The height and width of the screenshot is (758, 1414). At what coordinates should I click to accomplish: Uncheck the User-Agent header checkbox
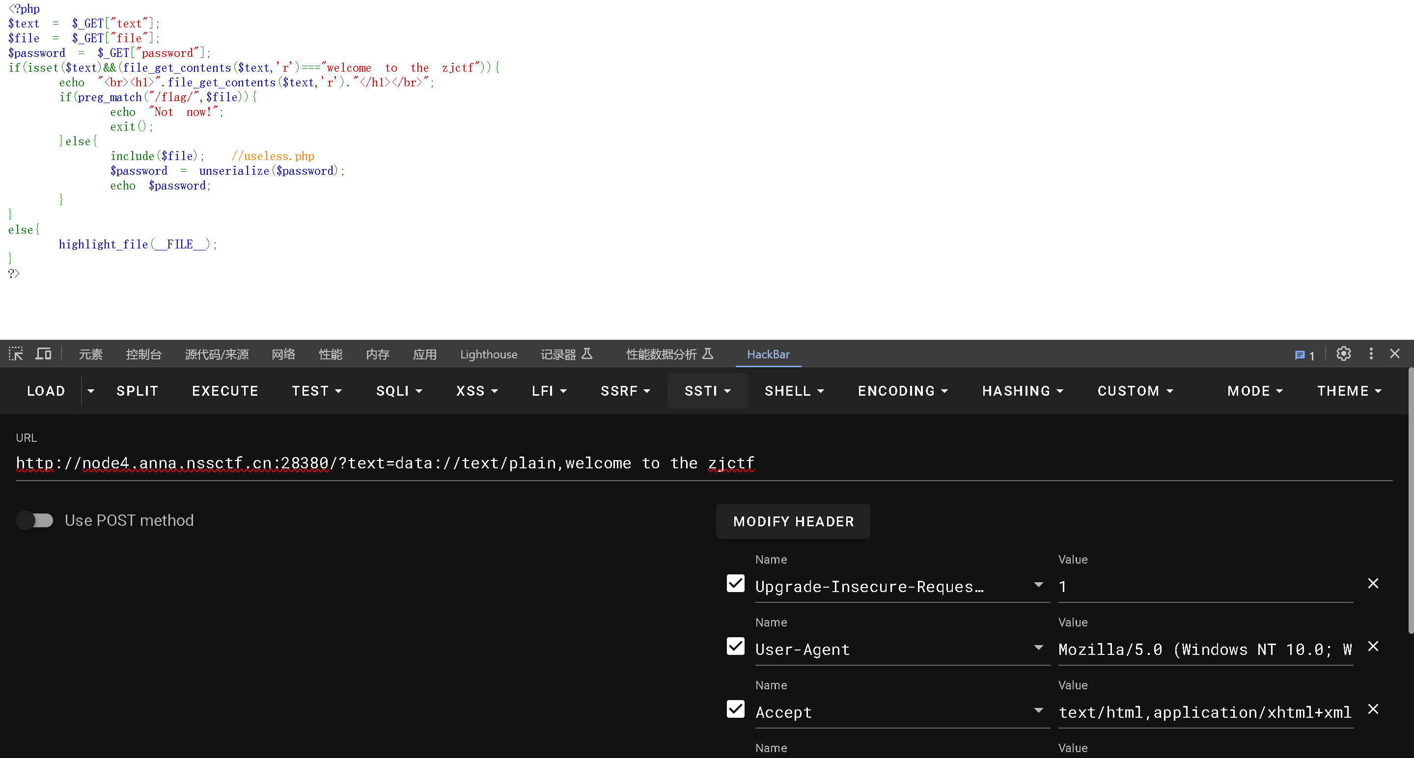[x=736, y=646]
